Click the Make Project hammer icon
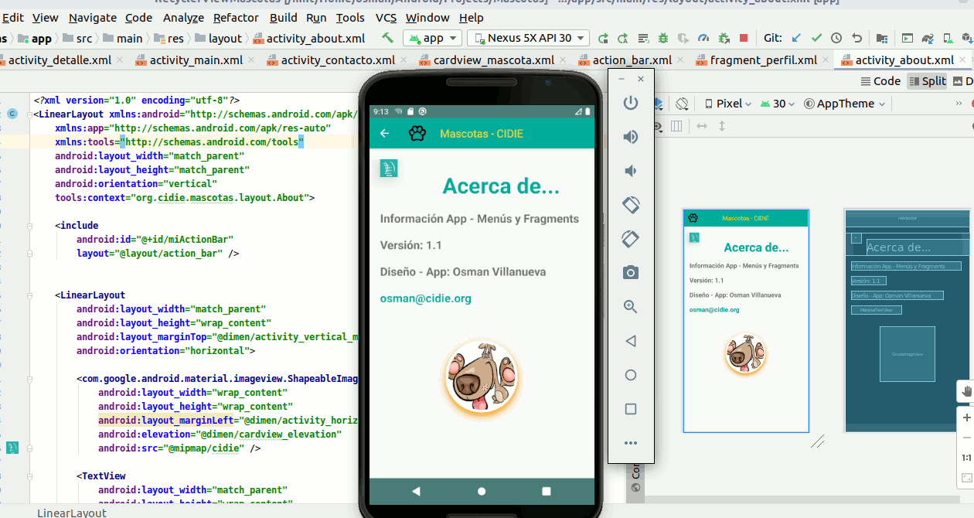 coord(388,38)
